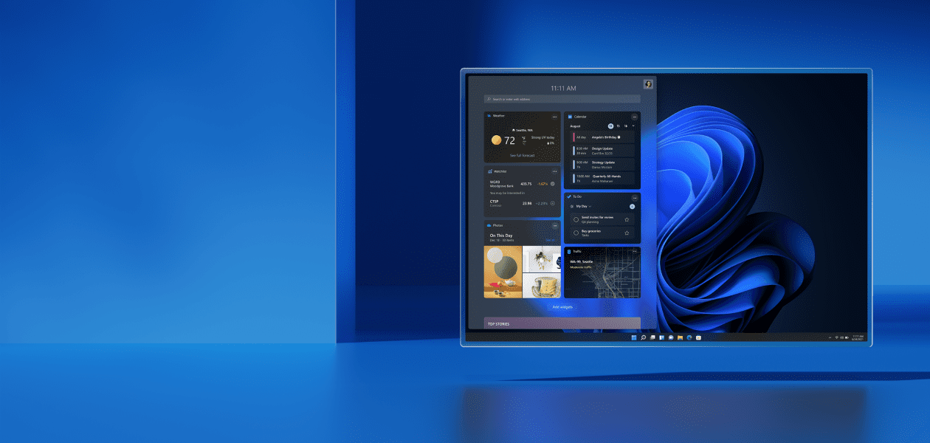The height and width of the screenshot is (443, 930).
Task: Click the See full forecast link
Action: coord(523,156)
